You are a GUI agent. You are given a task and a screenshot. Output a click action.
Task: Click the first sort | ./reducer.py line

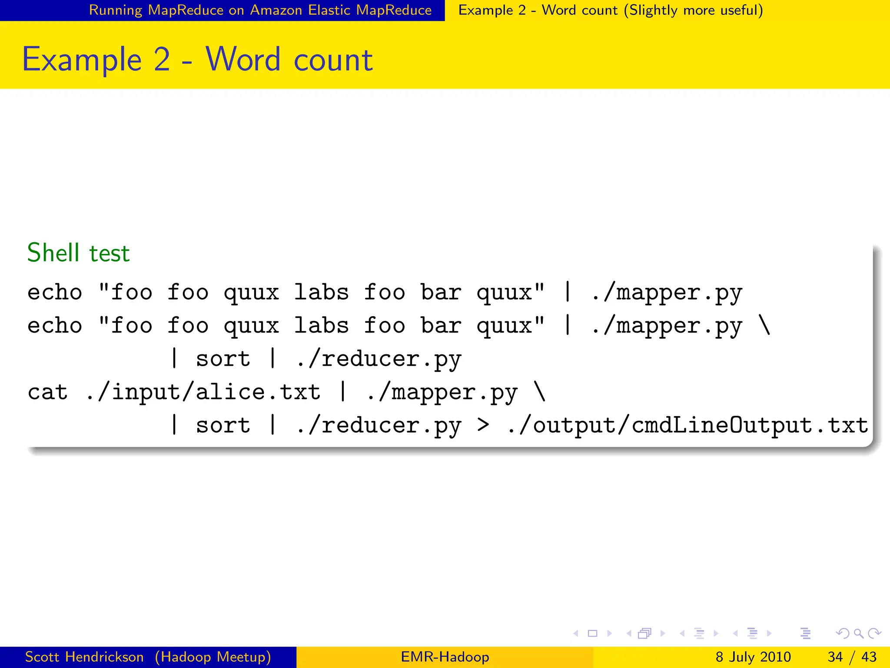point(315,359)
